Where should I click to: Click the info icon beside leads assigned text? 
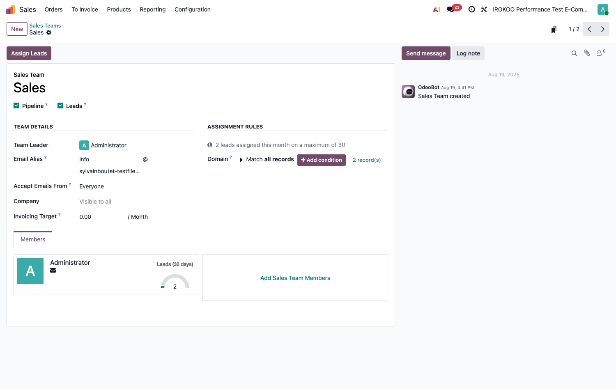point(210,145)
